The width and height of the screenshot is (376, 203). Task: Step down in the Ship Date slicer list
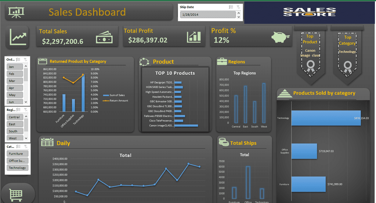tap(239, 17)
